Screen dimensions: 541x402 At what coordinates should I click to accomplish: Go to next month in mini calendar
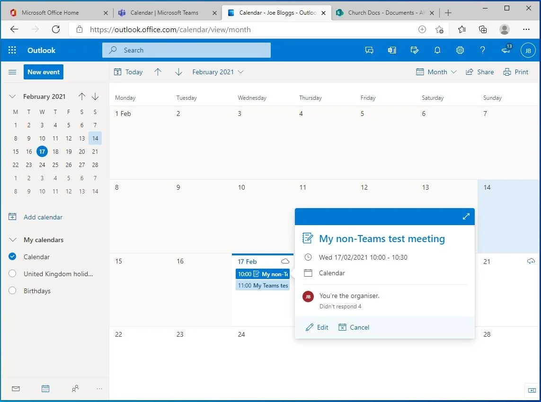click(x=95, y=96)
